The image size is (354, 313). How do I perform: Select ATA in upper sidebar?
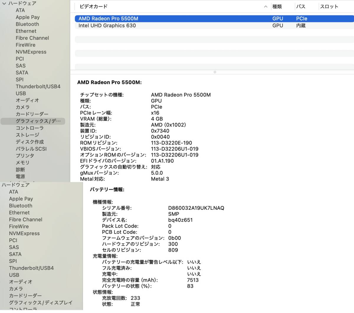tap(20, 10)
